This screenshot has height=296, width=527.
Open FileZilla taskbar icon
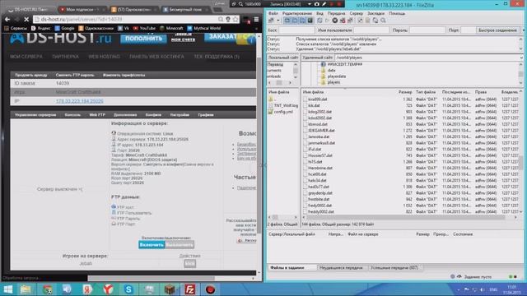pyautogui.click(x=190, y=289)
